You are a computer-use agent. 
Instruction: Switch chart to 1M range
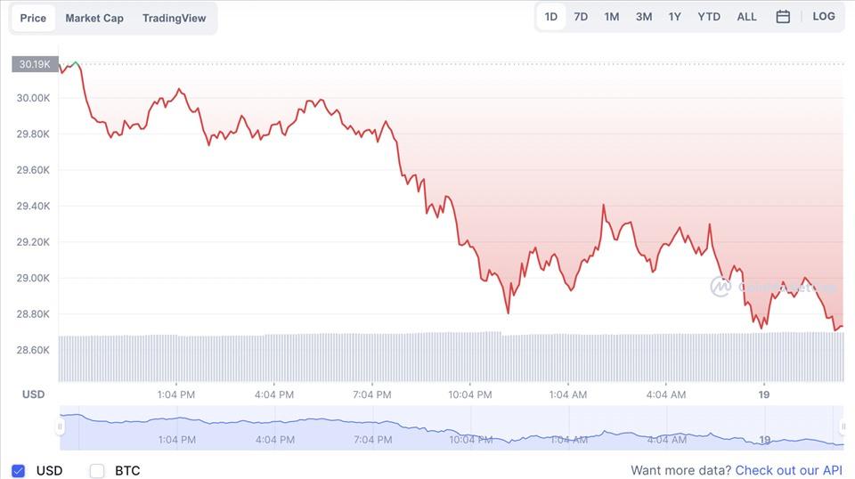pos(612,17)
